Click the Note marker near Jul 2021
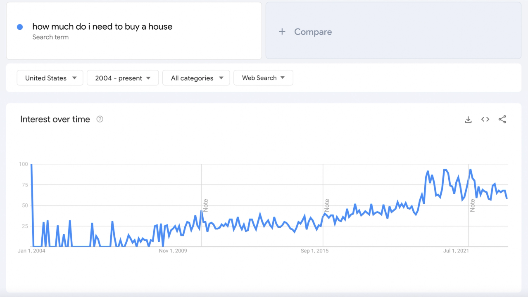 [x=472, y=205]
